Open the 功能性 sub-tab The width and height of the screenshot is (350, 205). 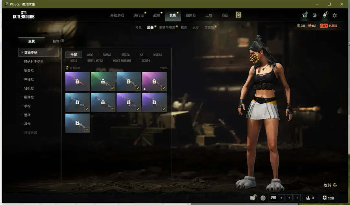click(x=209, y=27)
